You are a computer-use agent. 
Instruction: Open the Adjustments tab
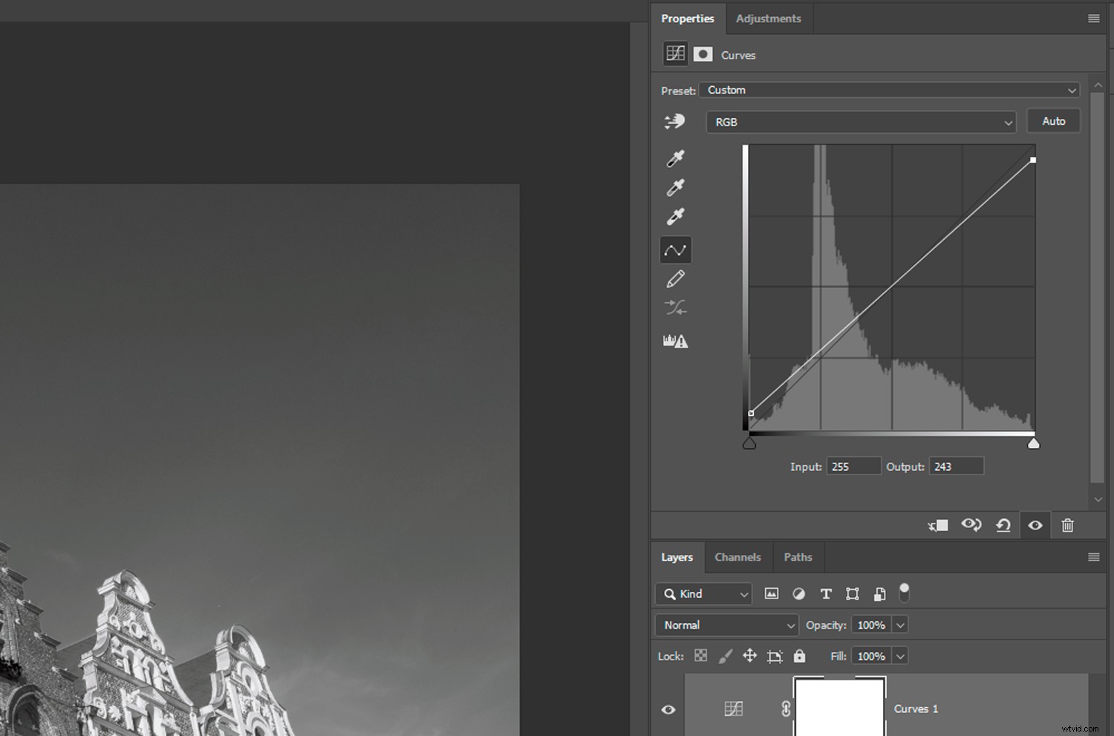coord(768,19)
